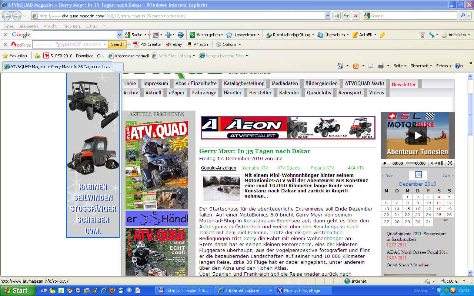Viewport: 474px width, 296px height.
Task: Open PDFCreator from the pdfforge toolbar
Action: pyautogui.click(x=147, y=44)
